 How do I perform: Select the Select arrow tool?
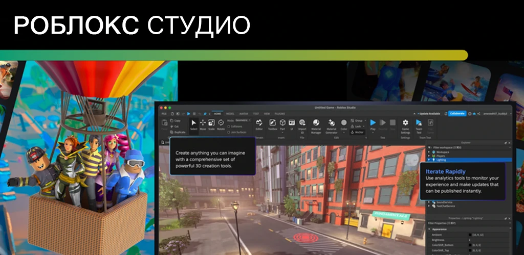point(194,125)
